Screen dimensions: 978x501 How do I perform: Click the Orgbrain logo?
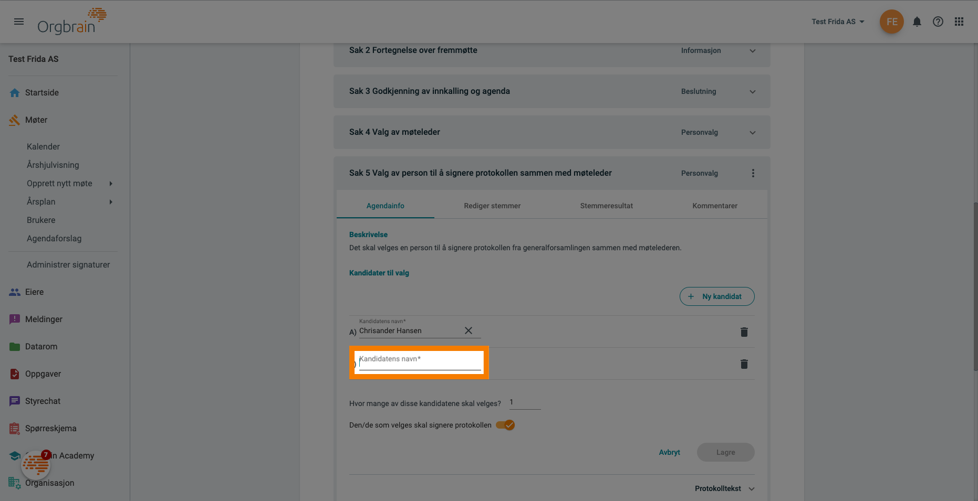pyautogui.click(x=72, y=22)
